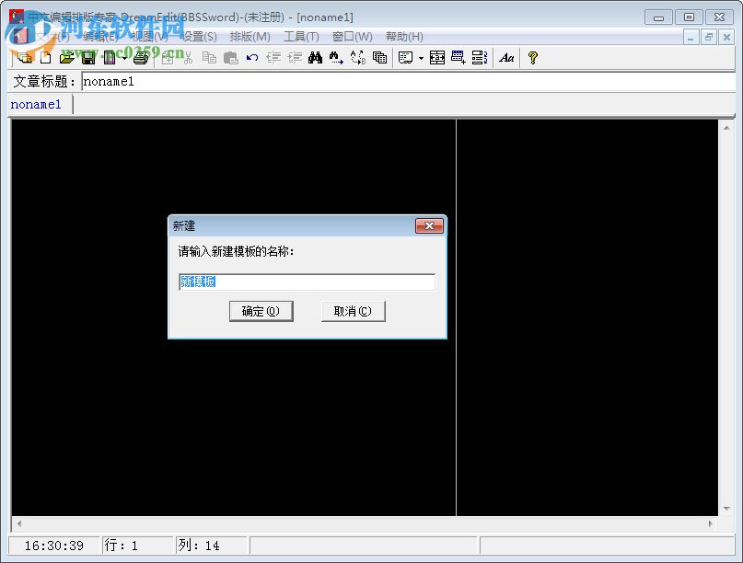Screen dimensions: 743x563
Task: Undo the last action
Action: click(251, 57)
